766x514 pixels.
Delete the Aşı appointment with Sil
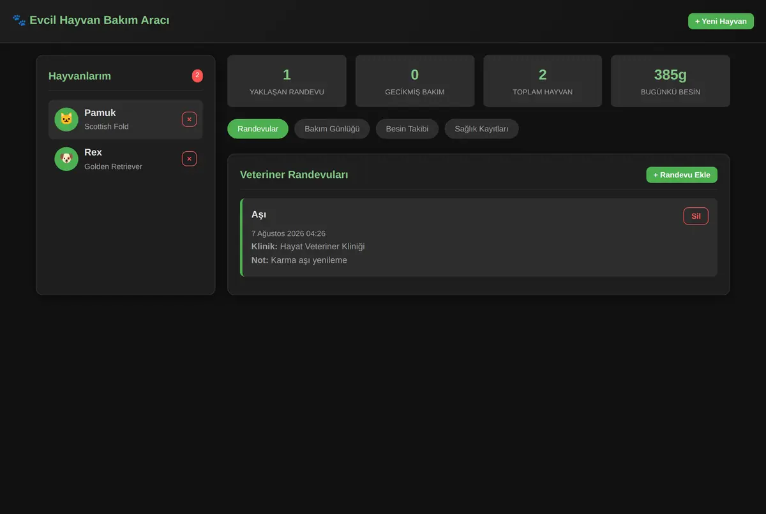click(696, 216)
